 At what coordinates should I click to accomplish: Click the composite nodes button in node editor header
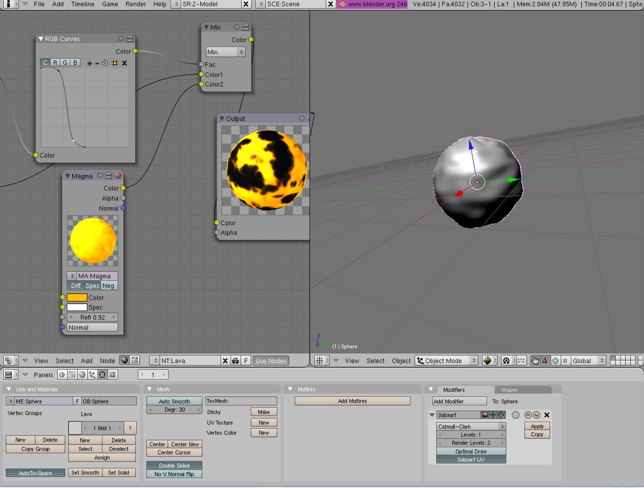click(134, 360)
